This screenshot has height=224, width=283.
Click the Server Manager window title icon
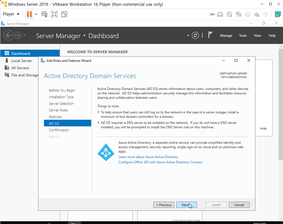pyautogui.click(x=3, y=24)
